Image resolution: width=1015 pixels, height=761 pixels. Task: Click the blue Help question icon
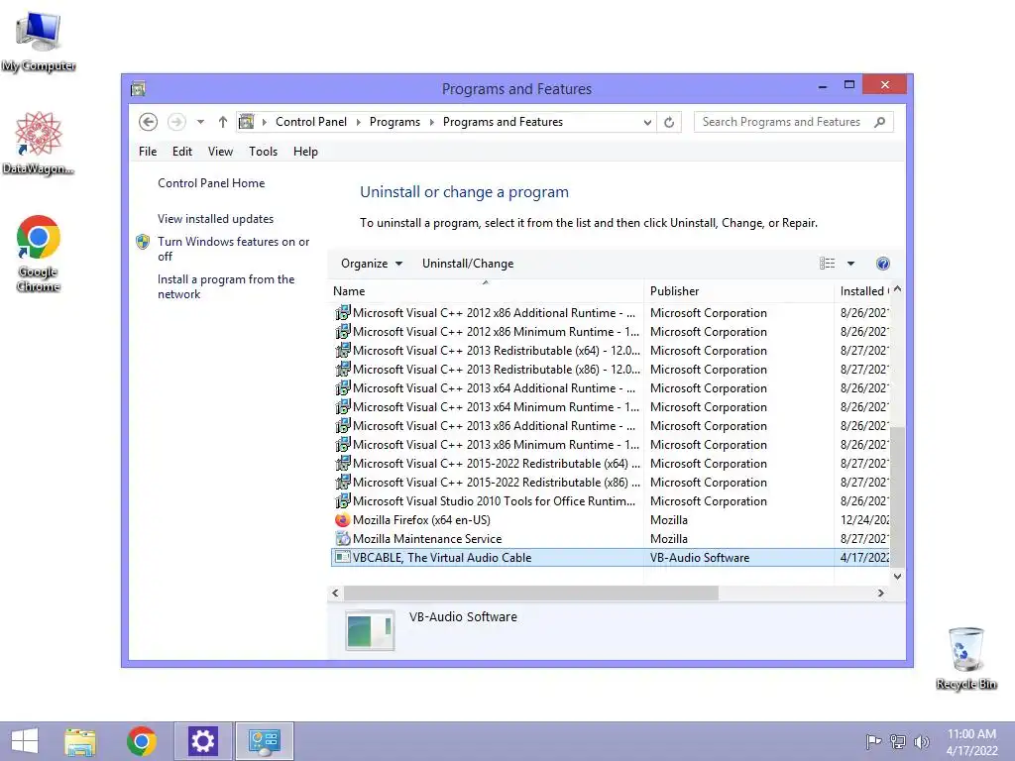[883, 264]
